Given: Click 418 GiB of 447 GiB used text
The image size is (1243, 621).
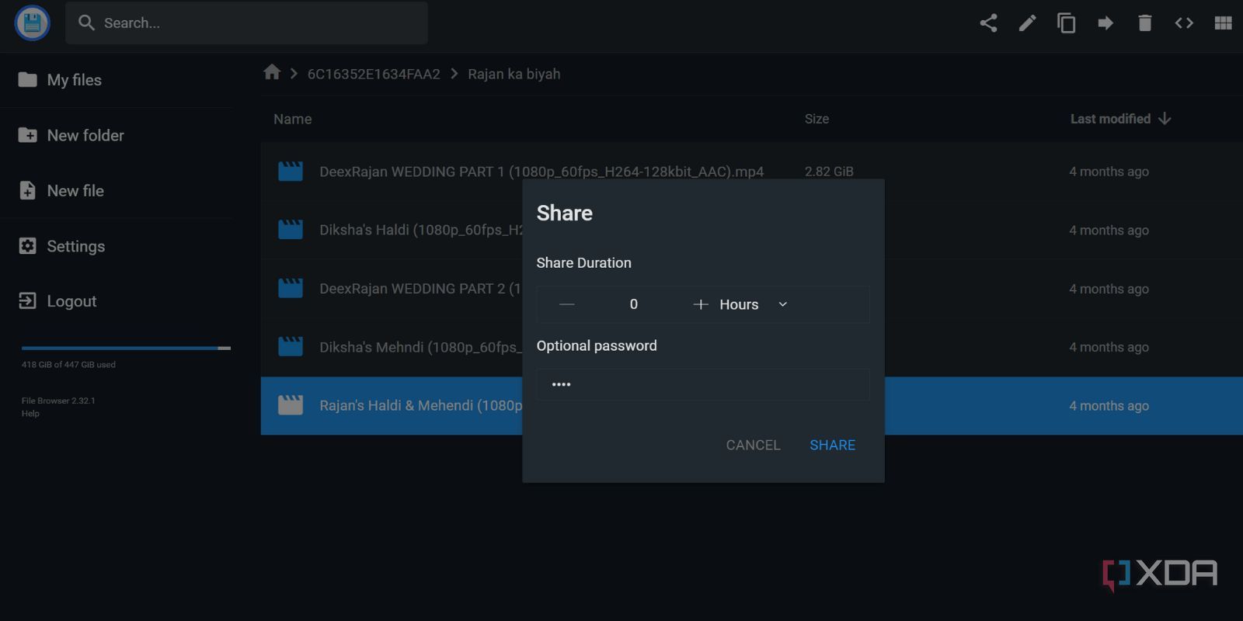Looking at the screenshot, I should [x=68, y=364].
